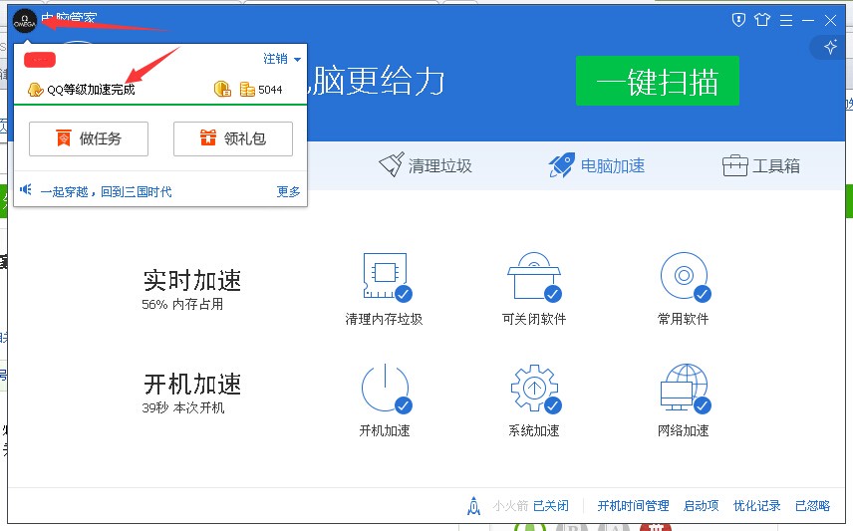The width and height of the screenshot is (853, 531).
Task: Open the main menu hamburger icon
Action: tap(786, 21)
